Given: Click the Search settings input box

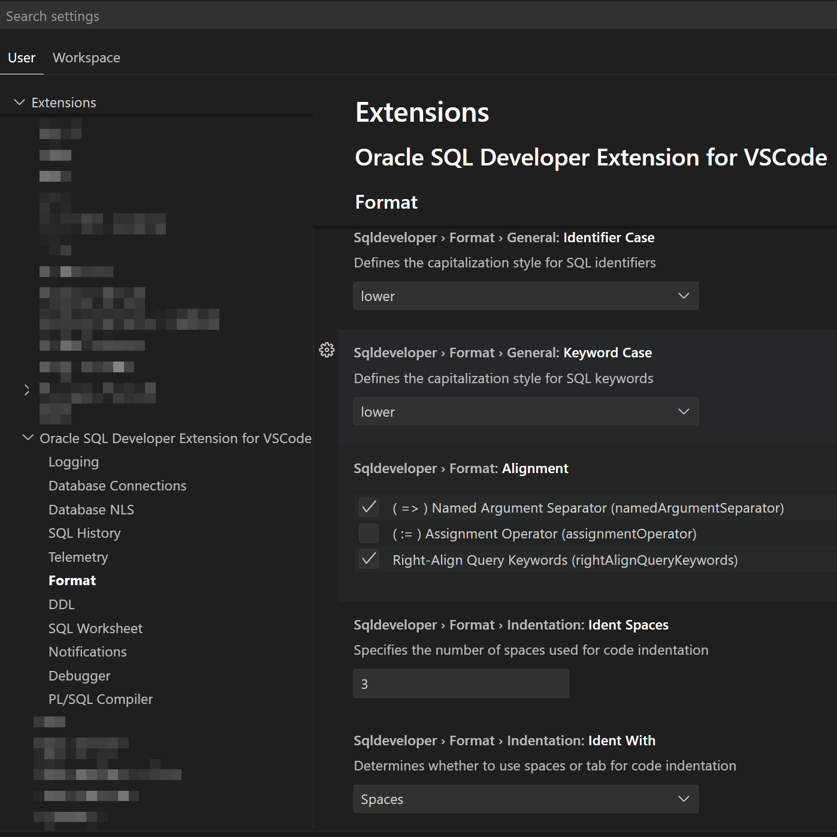Looking at the screenshot, I should coord(418,16).
